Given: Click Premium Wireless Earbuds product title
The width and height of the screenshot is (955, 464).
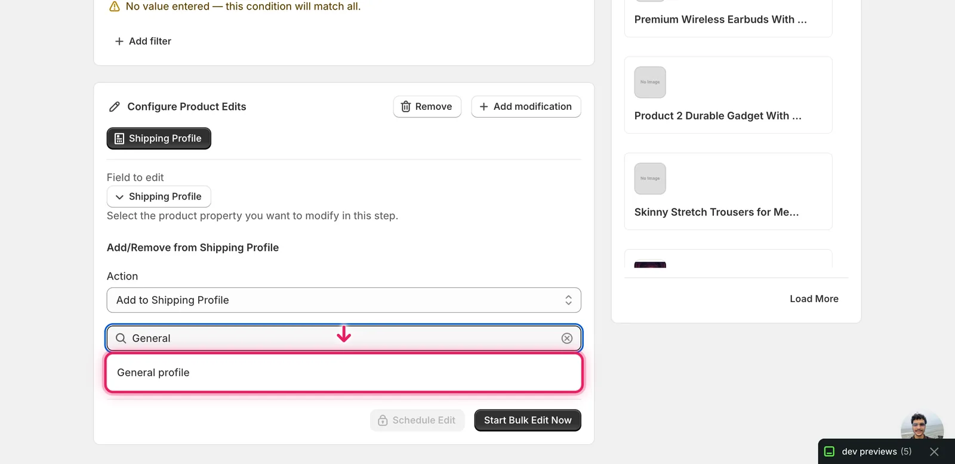Looking at the screenshot, I should (x=720, y=20).
